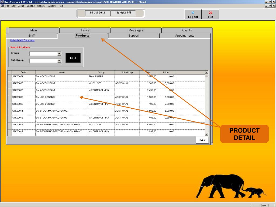Open the Reports menu
Image resolution: width=276 pixels, height=207 pixels.
click(x=41, y=6)
